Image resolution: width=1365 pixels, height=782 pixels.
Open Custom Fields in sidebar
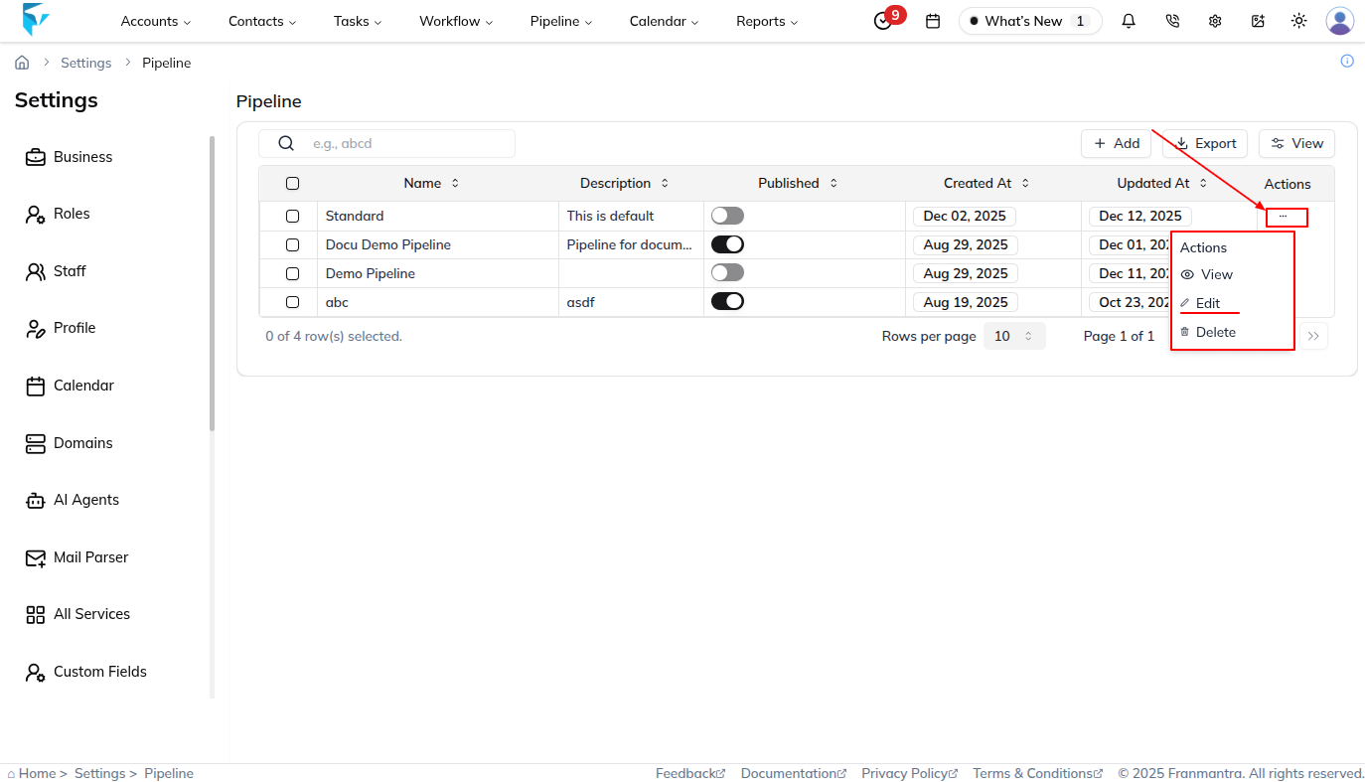pyautogui.click(x=85, y=672)
